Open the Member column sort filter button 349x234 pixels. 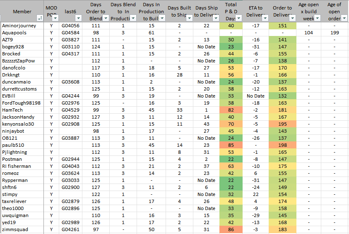click(x=40, y=19)
